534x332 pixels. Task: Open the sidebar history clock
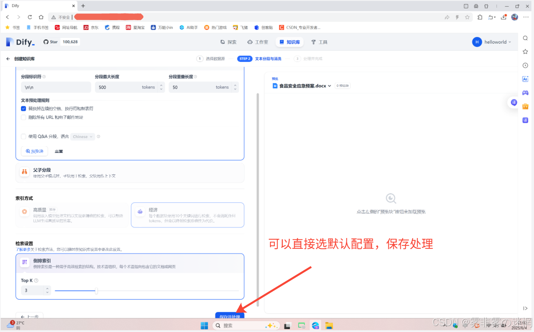tap(525, 65)
